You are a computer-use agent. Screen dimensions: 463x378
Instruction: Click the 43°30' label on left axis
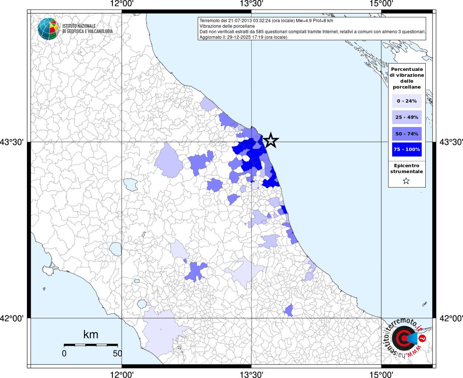pos(12,142)
